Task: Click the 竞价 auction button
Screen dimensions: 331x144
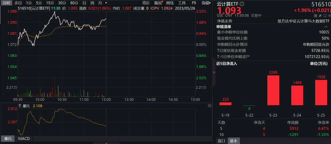Action: (146, 3)
